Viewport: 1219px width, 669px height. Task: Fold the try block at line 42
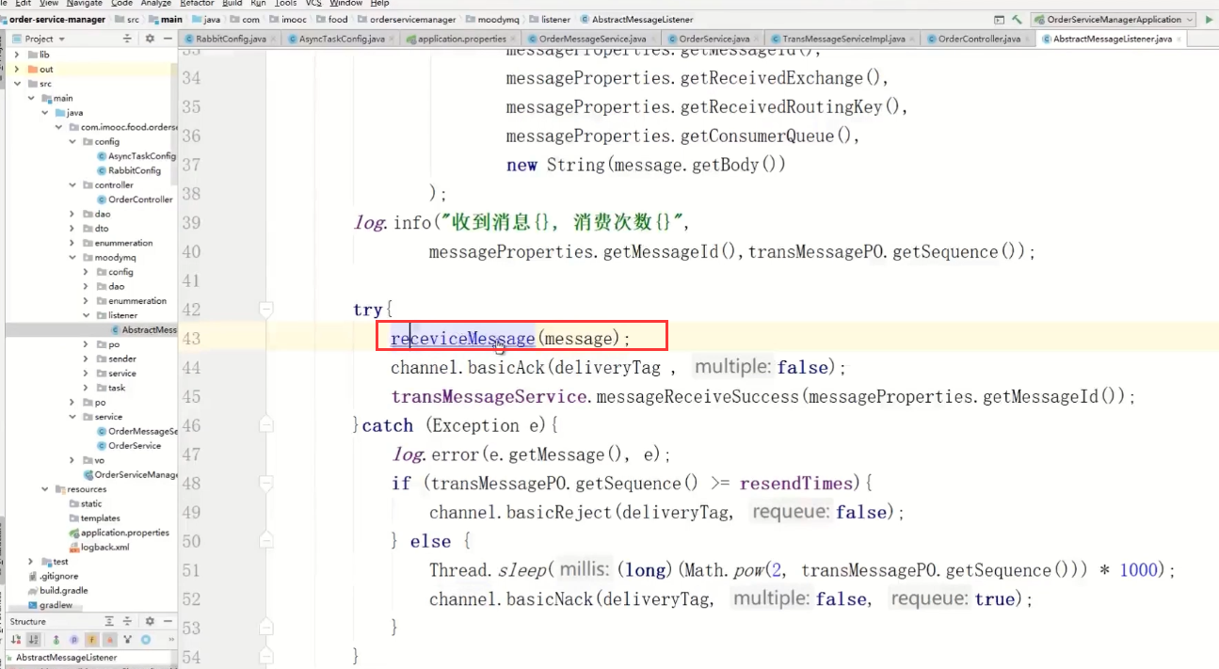pyautogui.click(x=266, y=309)
